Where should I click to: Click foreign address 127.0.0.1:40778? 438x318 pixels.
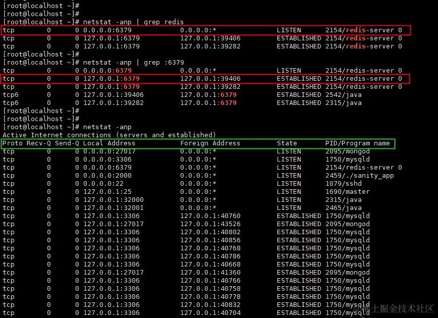point(210,297)
